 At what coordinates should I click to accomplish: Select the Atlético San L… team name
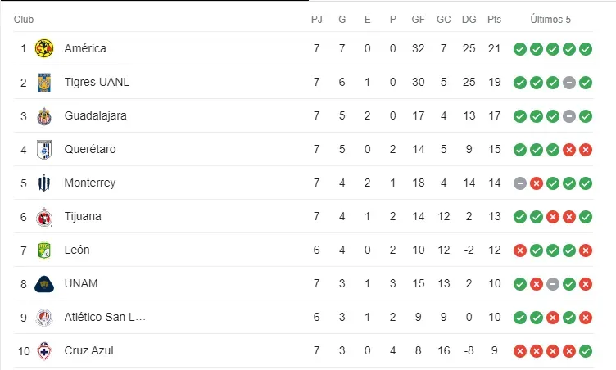click(105, 317)
